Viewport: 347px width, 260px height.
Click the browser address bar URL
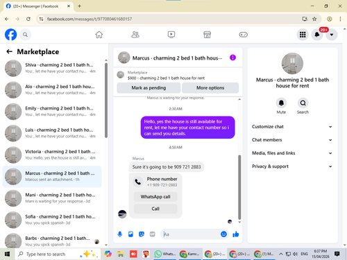tap(90, 19)
